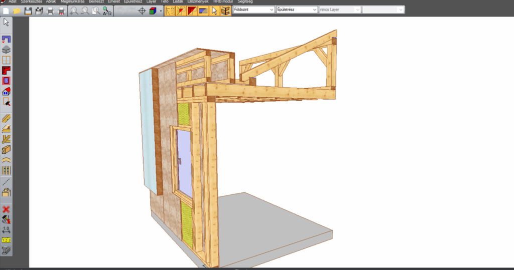This screenshot has width=514, height=270.
Task: Toggle the highlighted red roof surface button
Action: click(x=192, y=11)
